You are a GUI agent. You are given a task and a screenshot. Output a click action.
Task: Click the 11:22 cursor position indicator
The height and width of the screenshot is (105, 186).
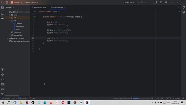pos(157,98)
